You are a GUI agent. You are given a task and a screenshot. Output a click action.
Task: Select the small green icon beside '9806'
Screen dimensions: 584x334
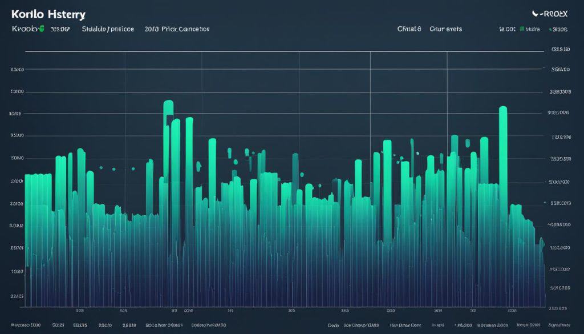point(550,29)
